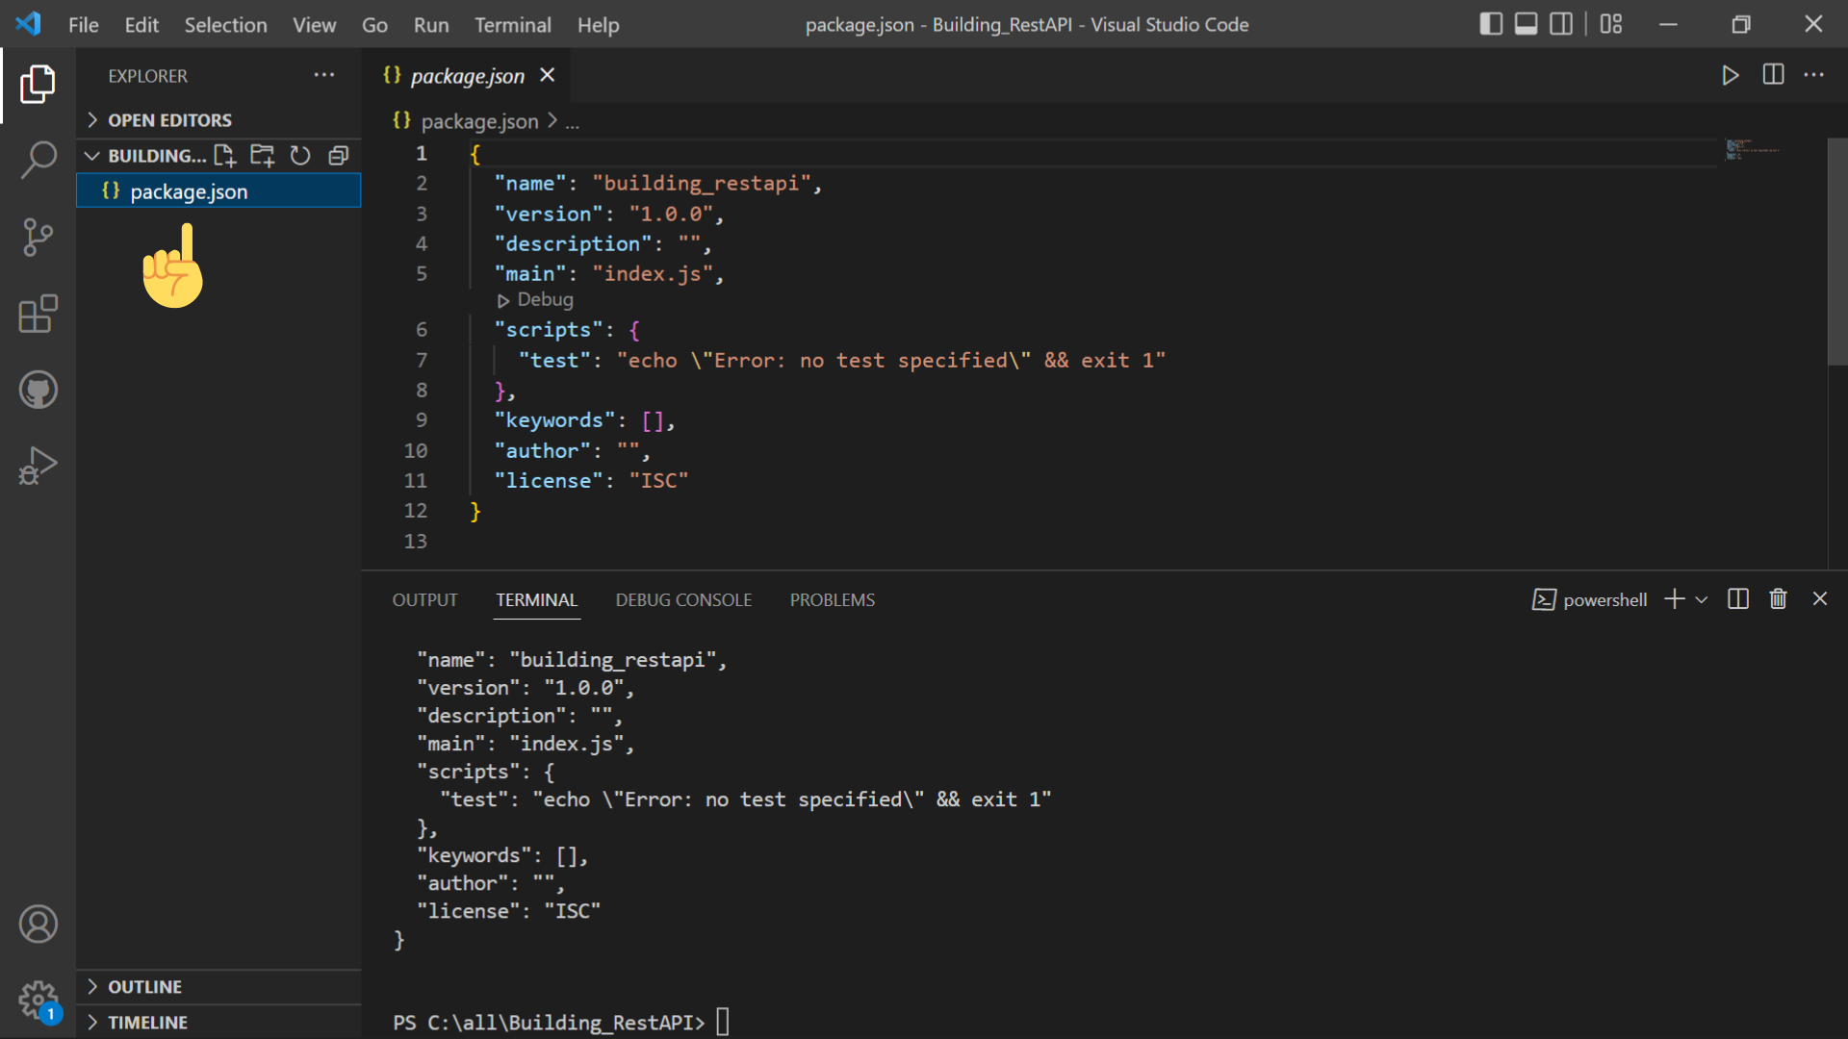
Task: Select the Split Editor icon in toolbar
Action: (1773, 73)
